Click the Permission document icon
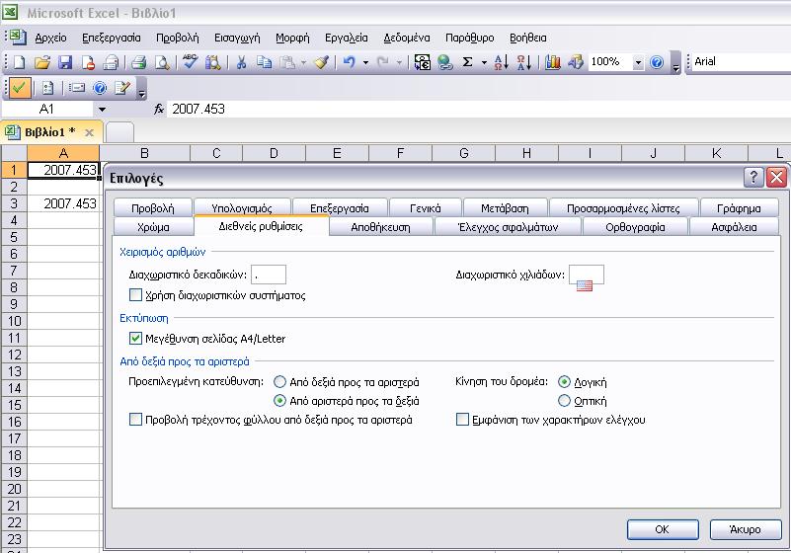 [x=88, y=62]
